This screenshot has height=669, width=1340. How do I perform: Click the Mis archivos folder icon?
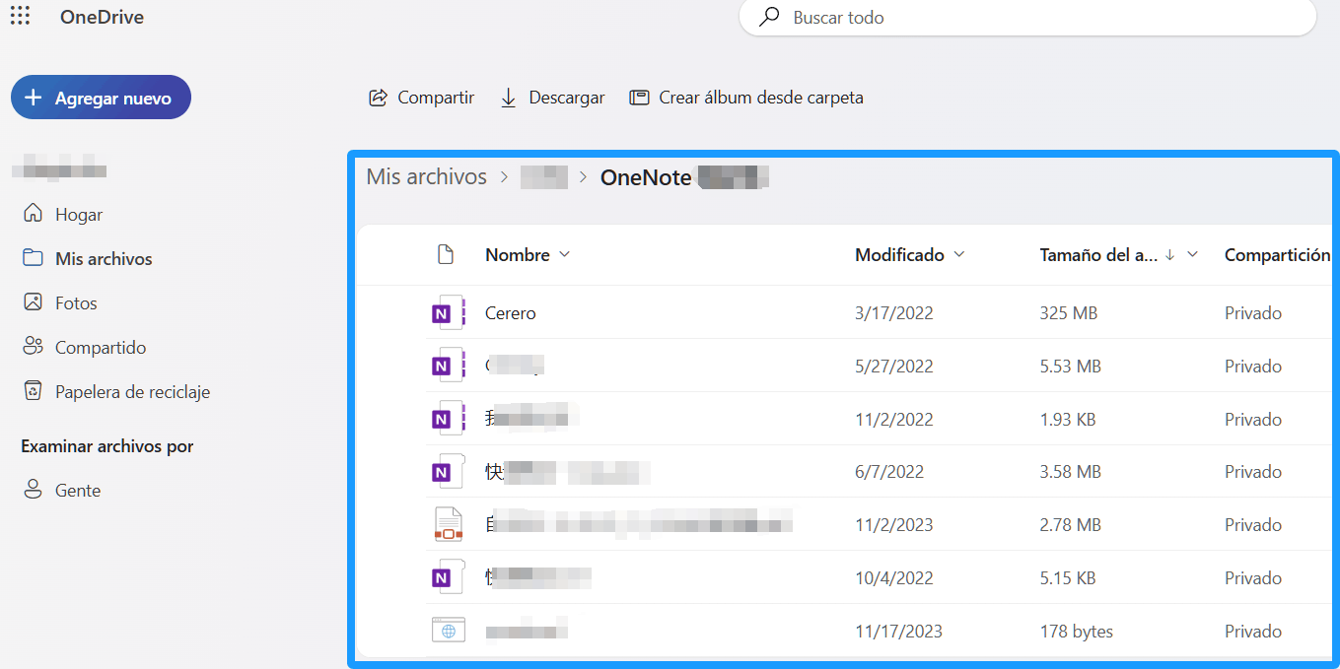point(33,258)
